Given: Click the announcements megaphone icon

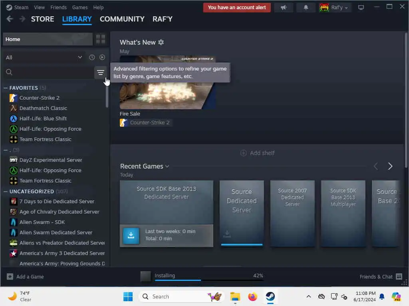Looking at the screenshot, I should pos(284,8).
